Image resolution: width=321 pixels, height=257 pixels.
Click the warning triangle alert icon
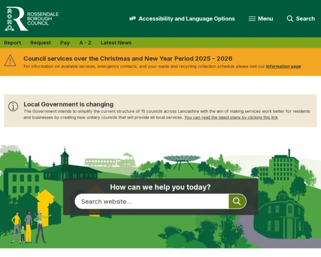[x=10, y=61]
